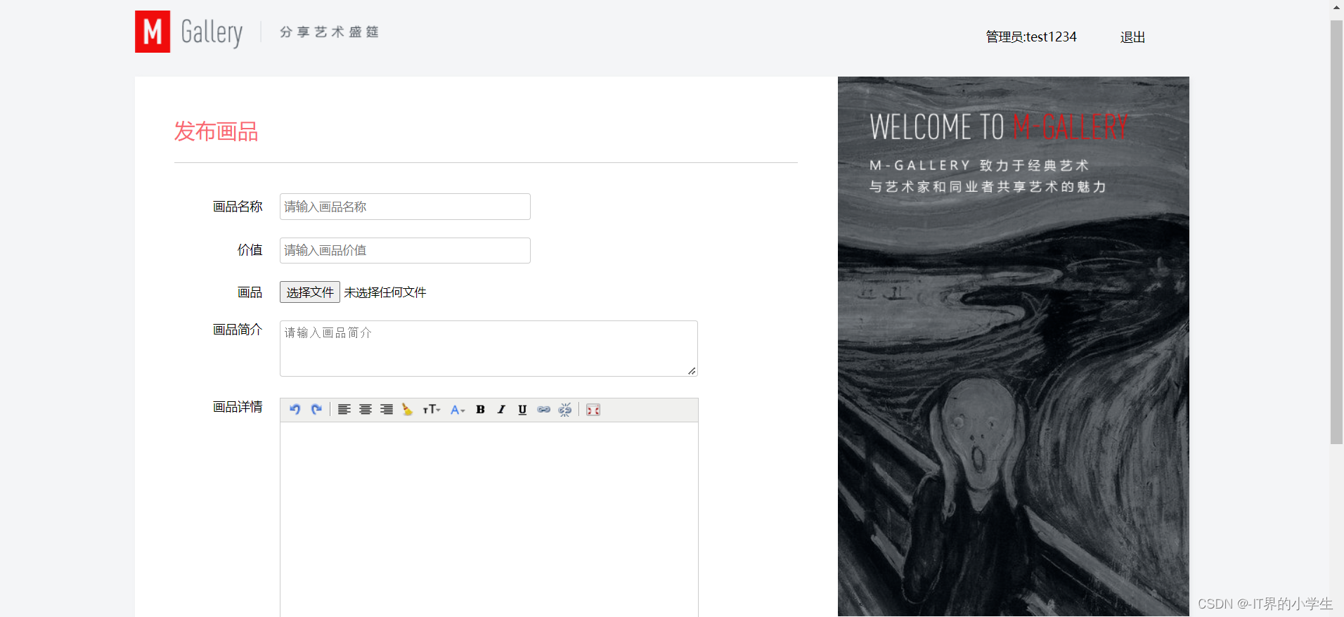Center align text in detail editor
Screen dimensions: 1344x617
click(x=366, y=410)
